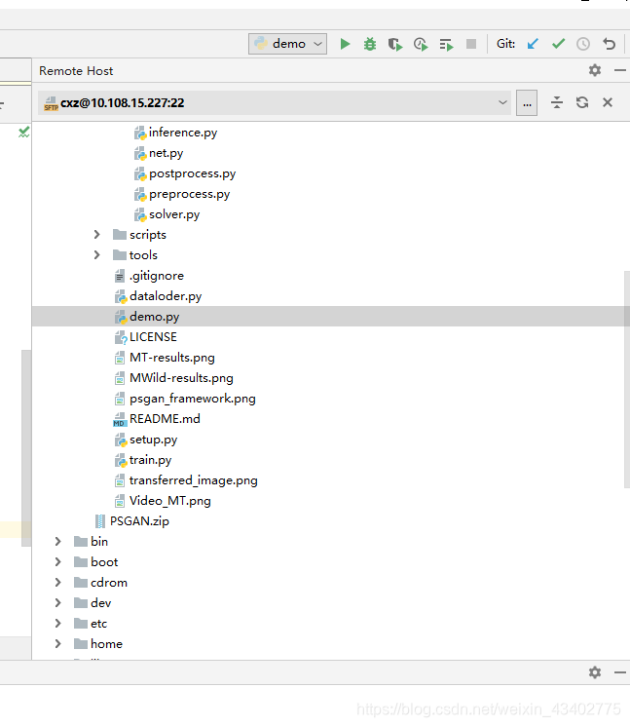Screen dimensions: 630x727
Task: Select the .gitignore file
Action: pyautogui.click(x=149, y=276)
